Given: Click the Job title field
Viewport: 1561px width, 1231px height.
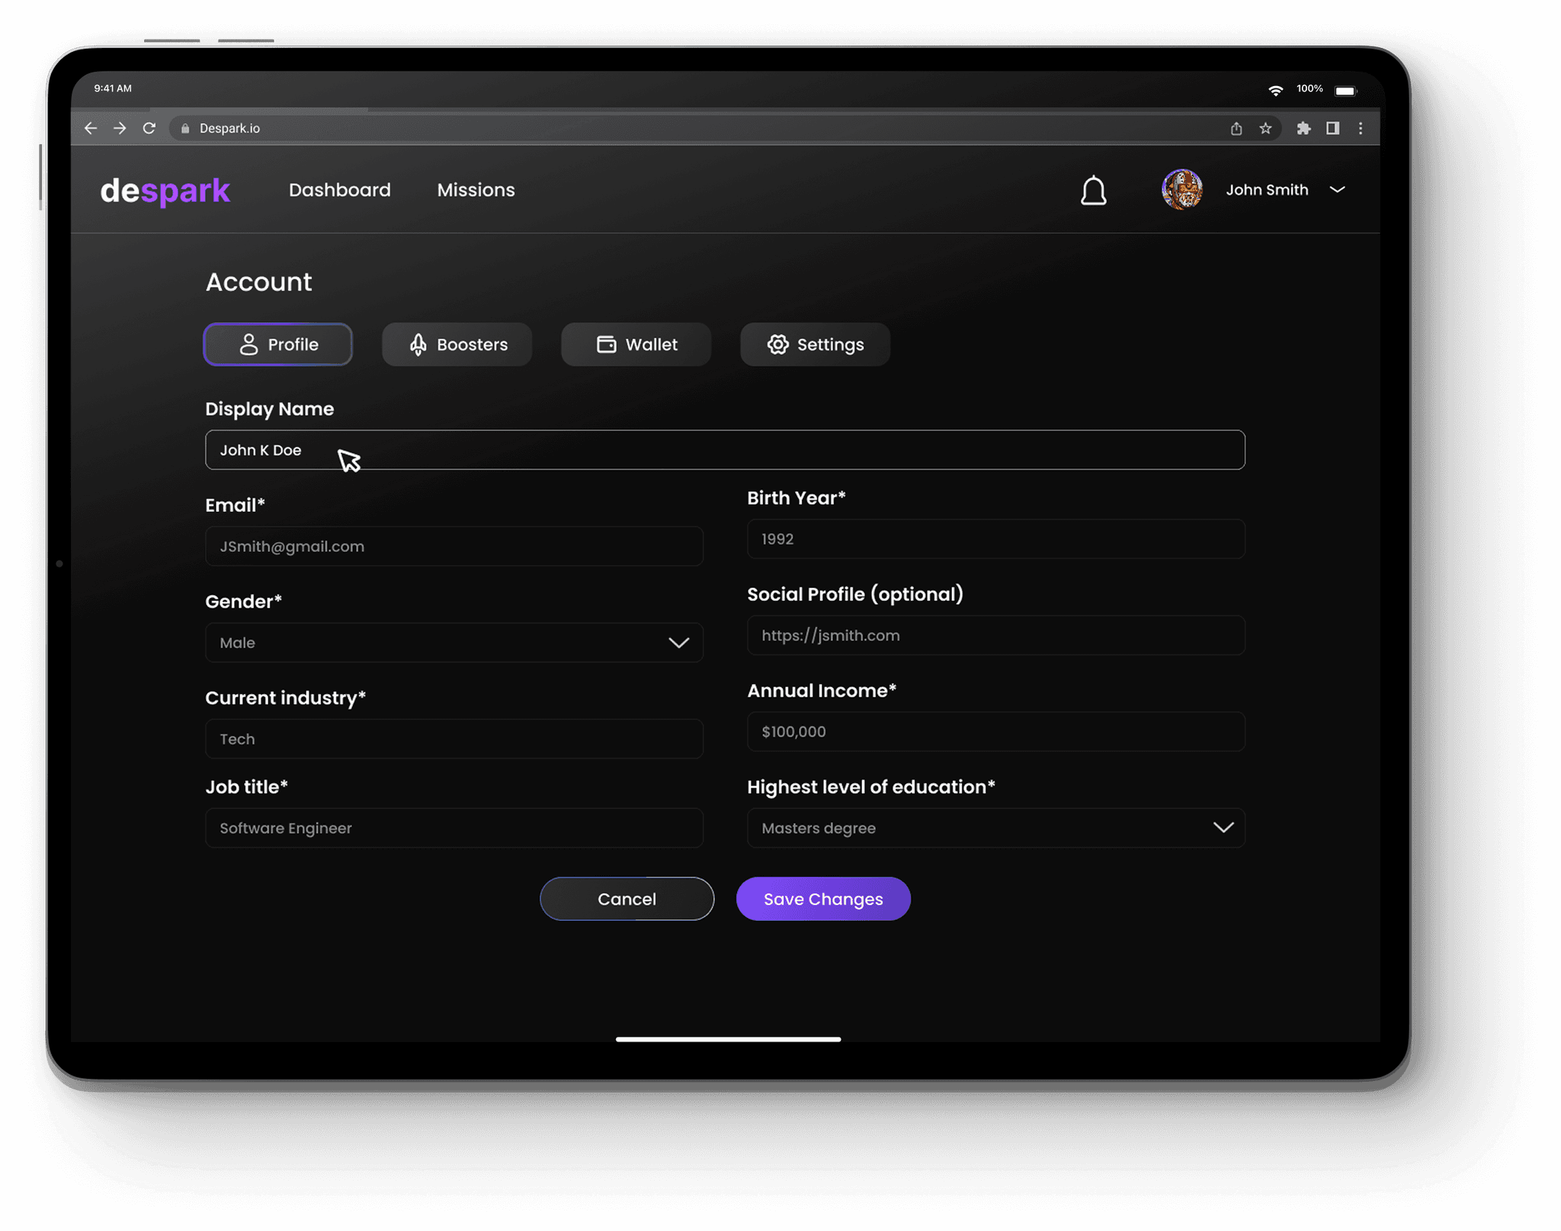Looking at the screenshot, I should coord(454,828).
